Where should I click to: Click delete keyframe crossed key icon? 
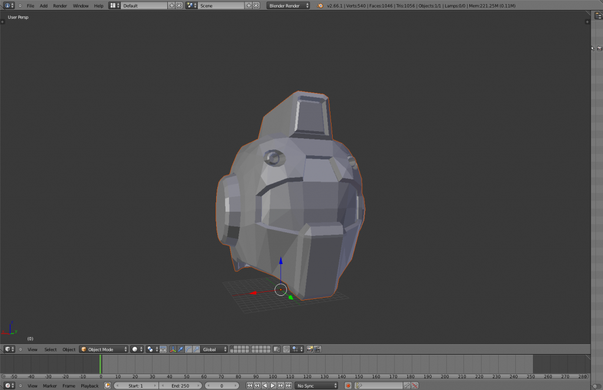pos(415,386)
